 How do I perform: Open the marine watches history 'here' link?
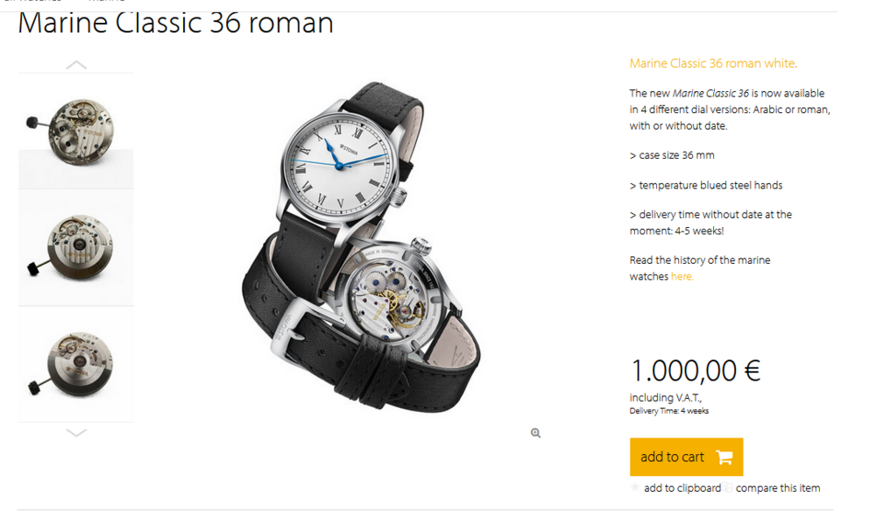(x=682, y=276)
